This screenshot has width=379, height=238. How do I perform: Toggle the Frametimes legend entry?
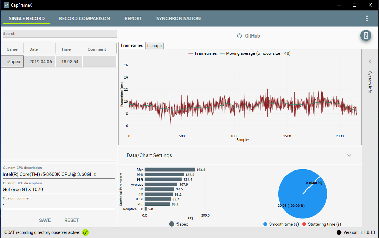(x=203, y=53)
